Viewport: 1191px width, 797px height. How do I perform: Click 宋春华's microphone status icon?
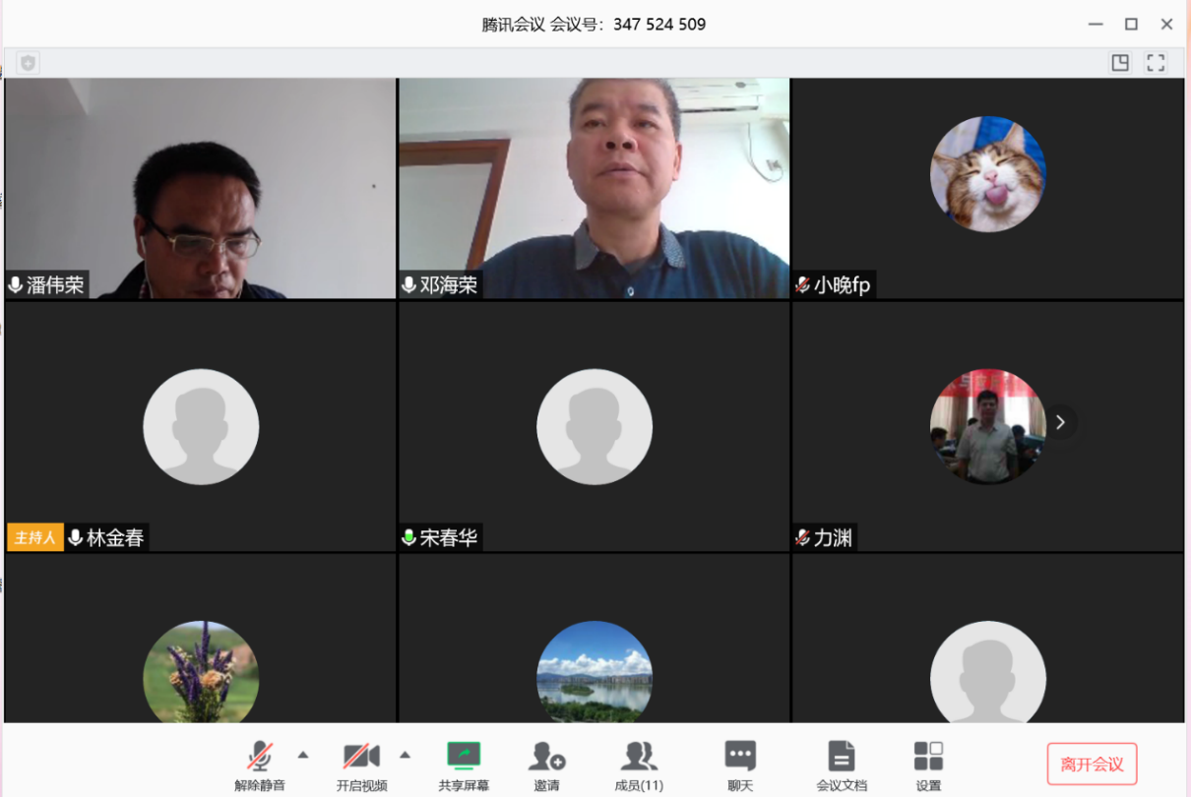tap(409, 537)
